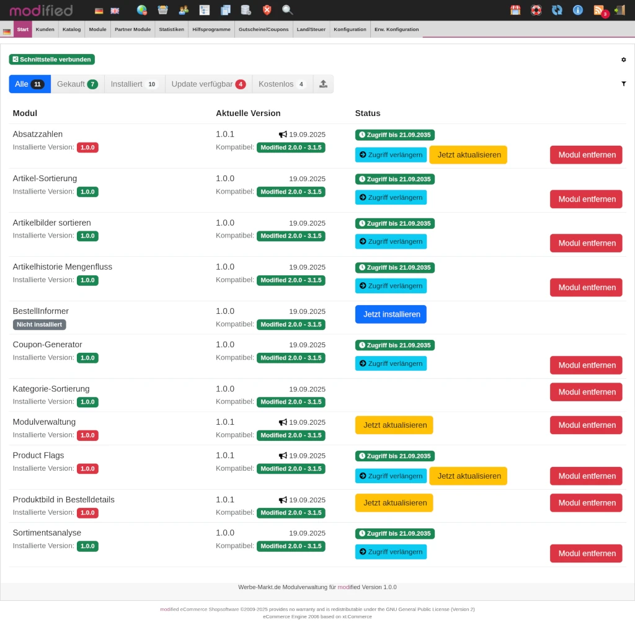
Task: Open the Gutscheine/Coupons menu
Action: point(264,29)
